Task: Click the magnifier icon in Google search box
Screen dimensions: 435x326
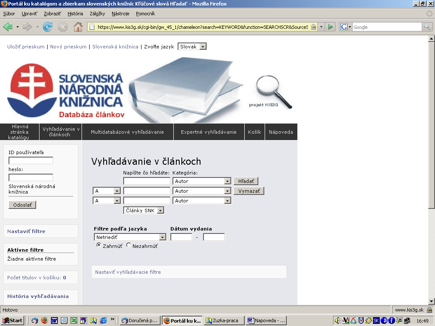Action: [x=427, y=27]
